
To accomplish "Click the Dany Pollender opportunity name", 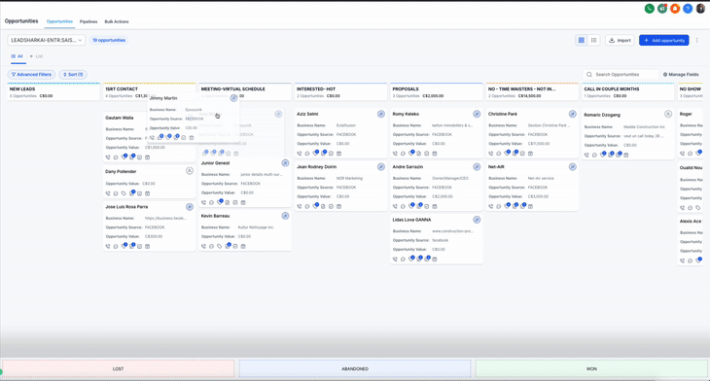I will click(121, 171).
